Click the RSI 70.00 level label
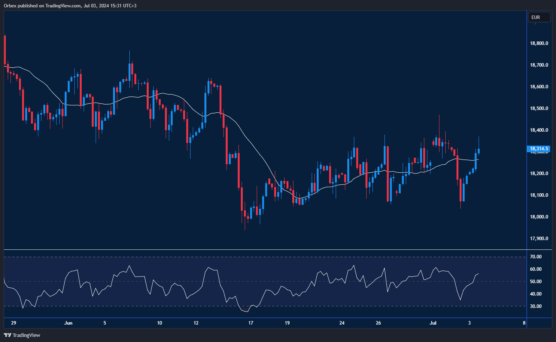 (536, 257)
